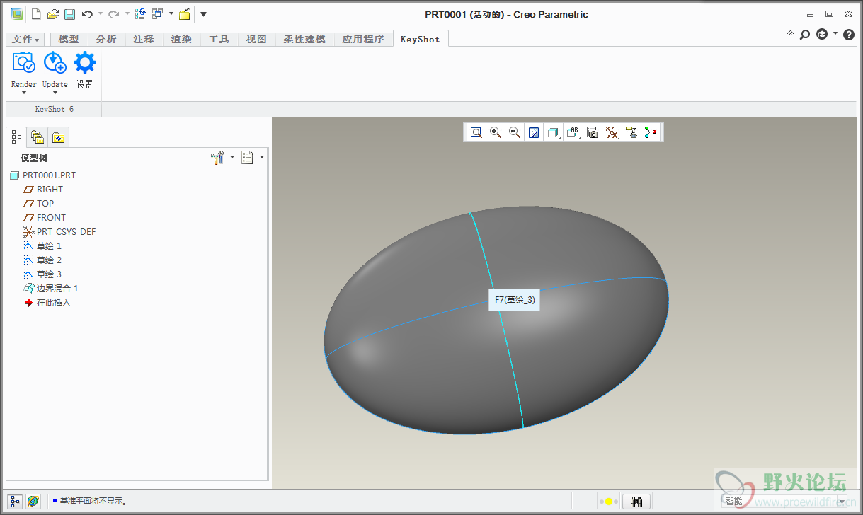This screenshot has width=863, height=515.
Task: Open the 文件 menu
Action: pos(25,40)
